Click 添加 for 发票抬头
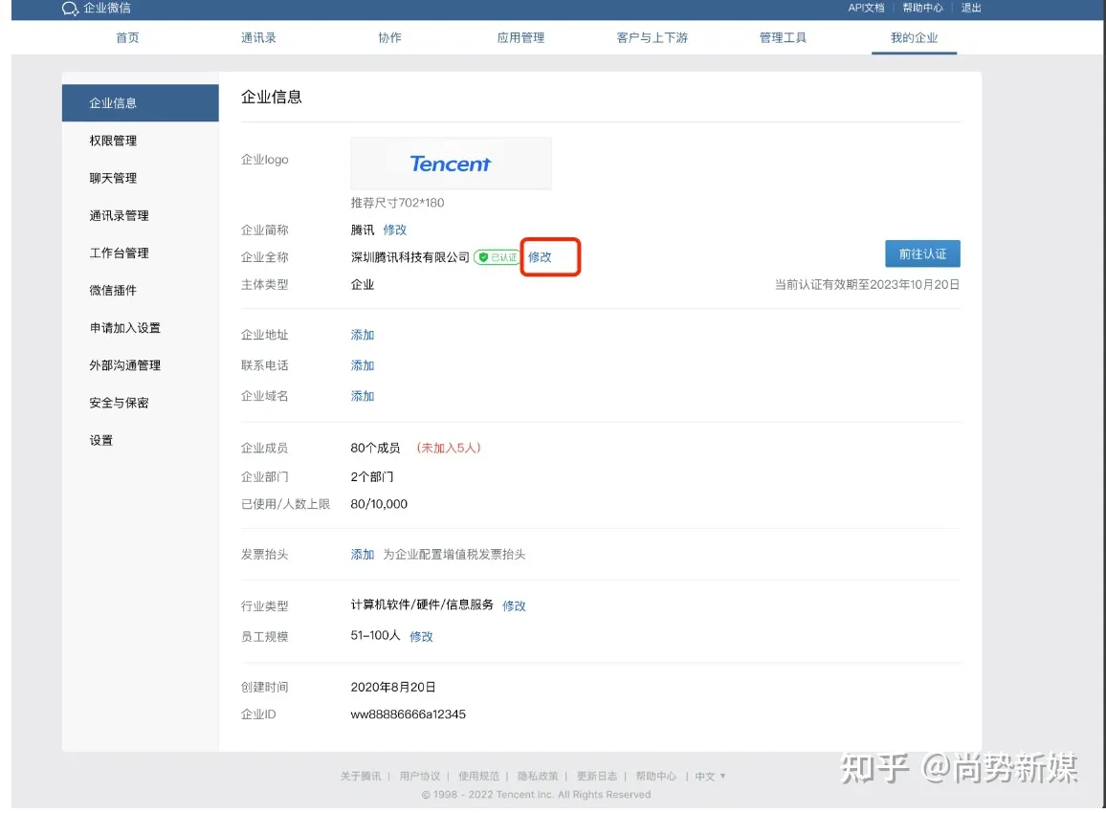Screen dimensions: 1106x813 click(x=363, y=554)
